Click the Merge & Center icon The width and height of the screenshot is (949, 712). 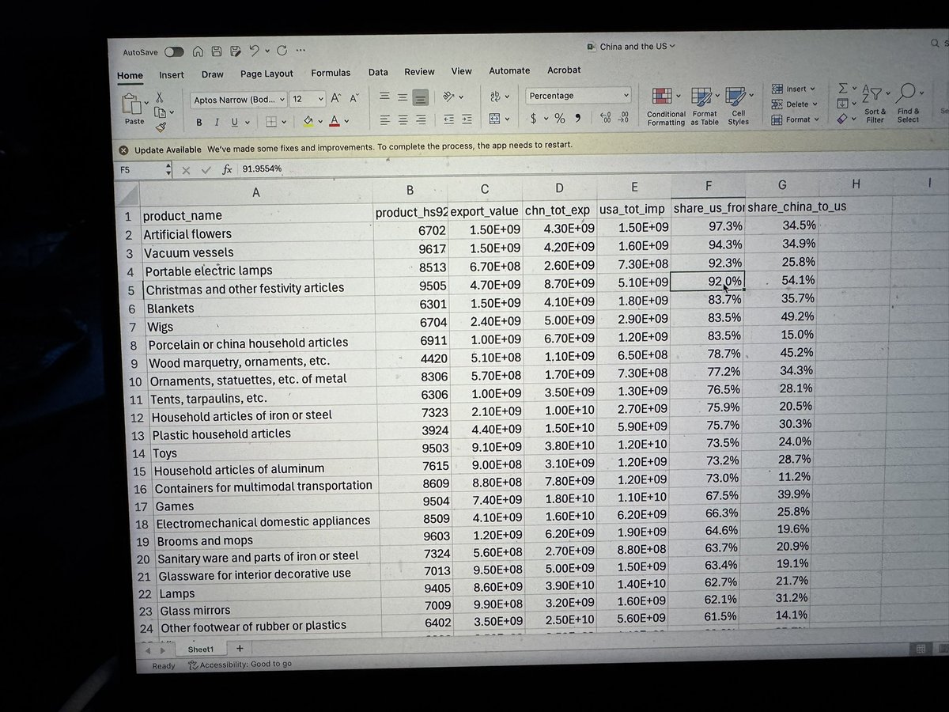[494, 119]
